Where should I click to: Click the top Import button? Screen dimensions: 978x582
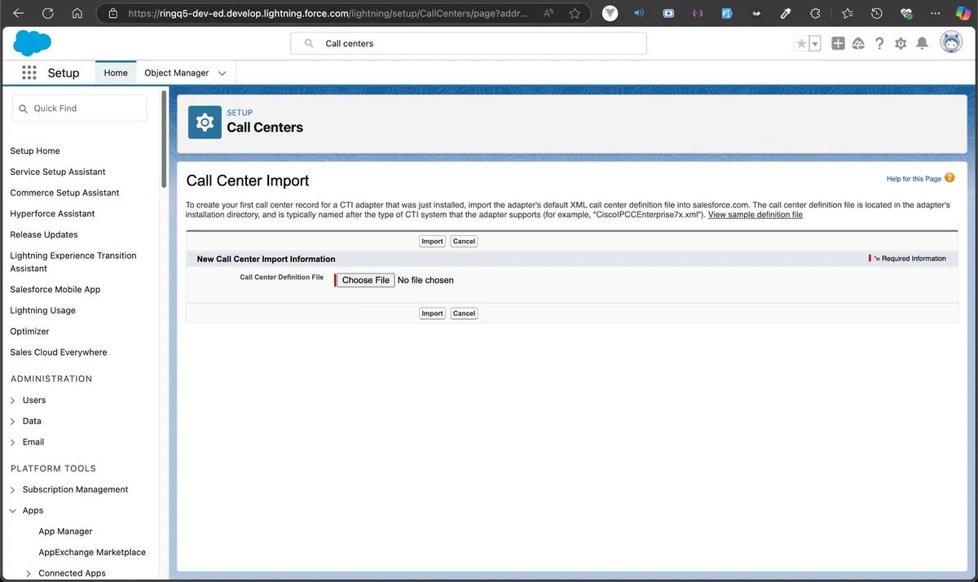tap(432, 242)
